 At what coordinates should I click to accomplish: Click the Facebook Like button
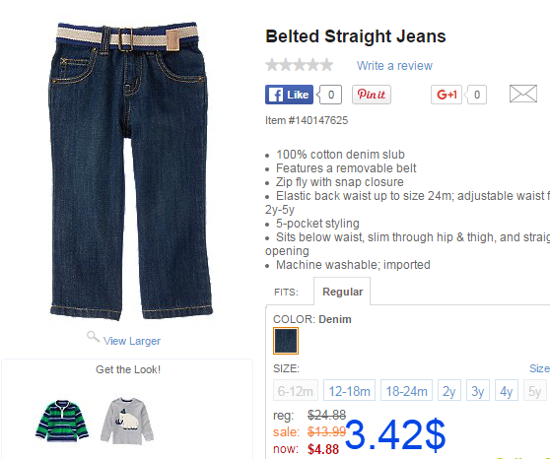289,95
